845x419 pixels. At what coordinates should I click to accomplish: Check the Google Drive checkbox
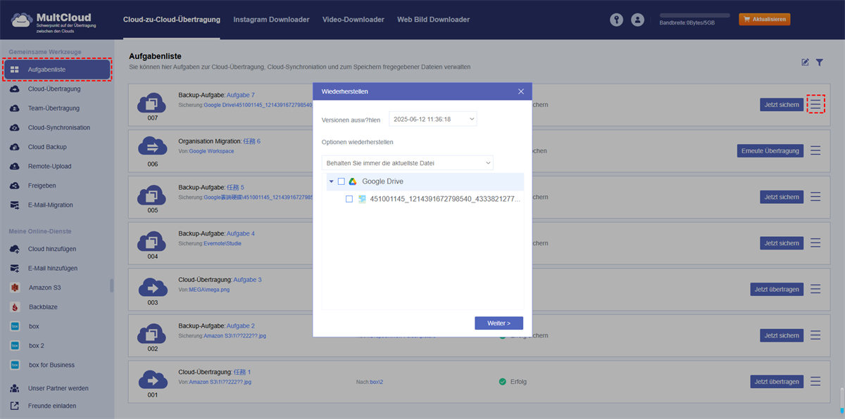point(342,181)
